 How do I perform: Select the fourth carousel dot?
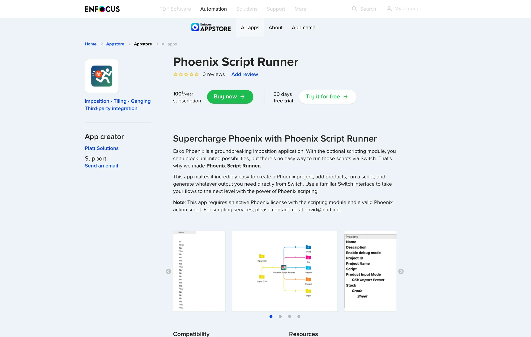pos(299,316)
